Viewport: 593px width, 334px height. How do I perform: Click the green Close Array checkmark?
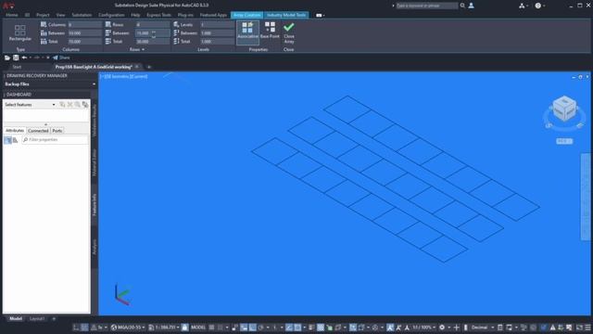click(289, 27)
